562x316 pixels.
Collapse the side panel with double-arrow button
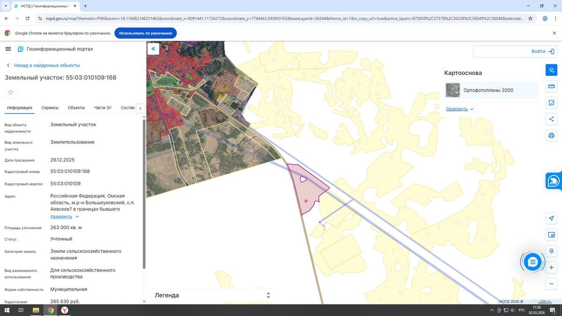pyautogui.click(x=153, y=49)
